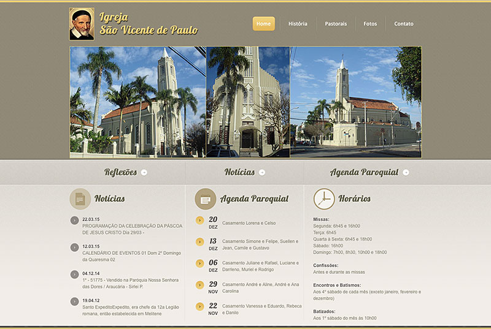Open the Fotos gallery menu item

370,24
